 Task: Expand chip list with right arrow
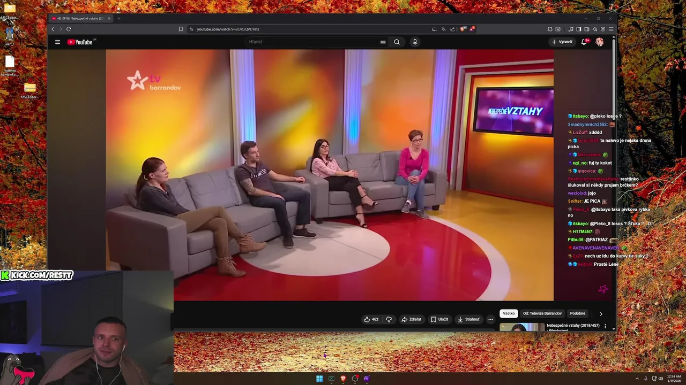pyautogui.click(x=601, y=314)
